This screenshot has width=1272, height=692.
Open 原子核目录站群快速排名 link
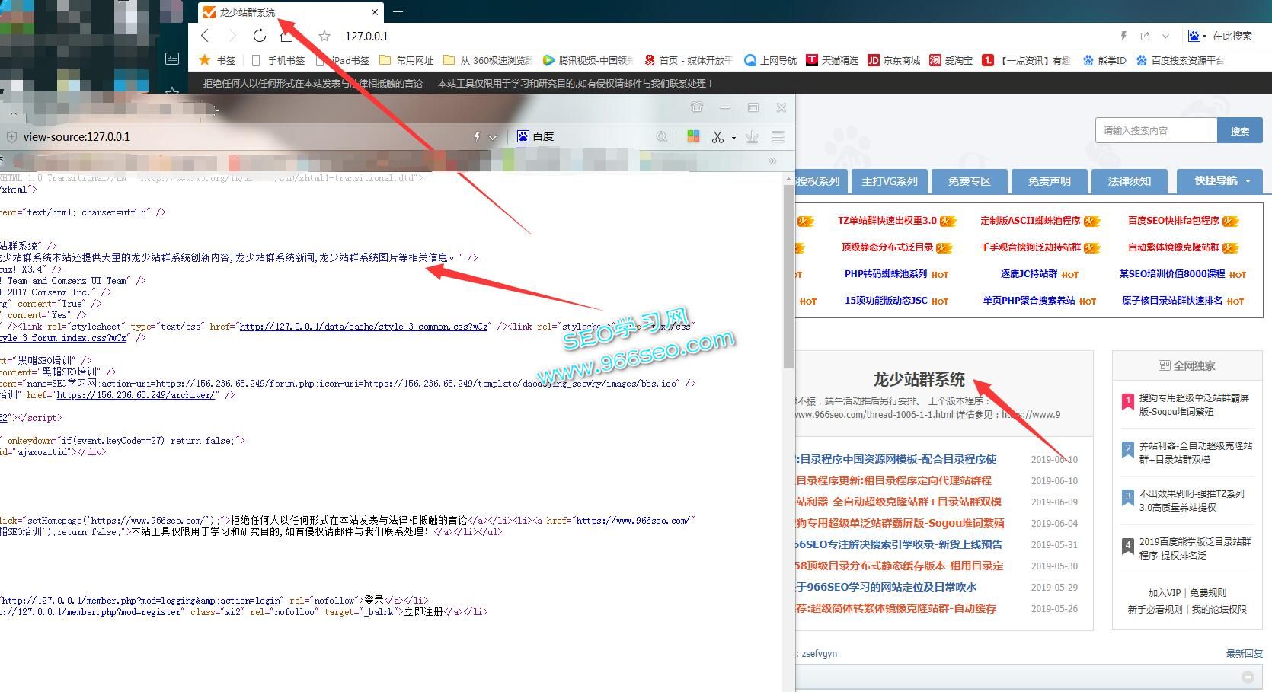tap(1172, 301)
